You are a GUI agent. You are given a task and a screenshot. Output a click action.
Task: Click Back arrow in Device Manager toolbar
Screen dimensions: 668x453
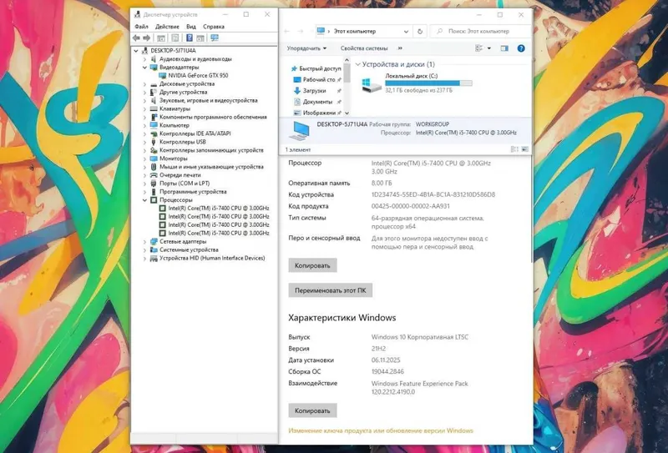click(x=136, y=38)
